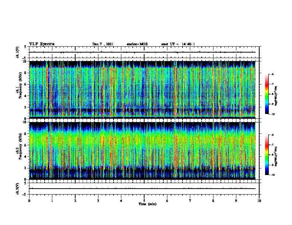Viewport: 292px width, 225px height.
Task: Click the "-10" label on ch.2 colorbar
Action: [273, 175]
